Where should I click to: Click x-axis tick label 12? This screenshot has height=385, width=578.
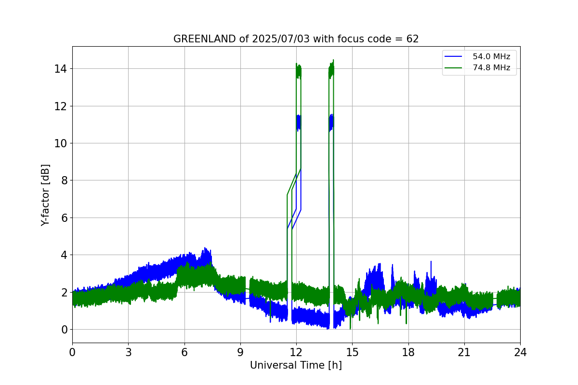point(296,352)
